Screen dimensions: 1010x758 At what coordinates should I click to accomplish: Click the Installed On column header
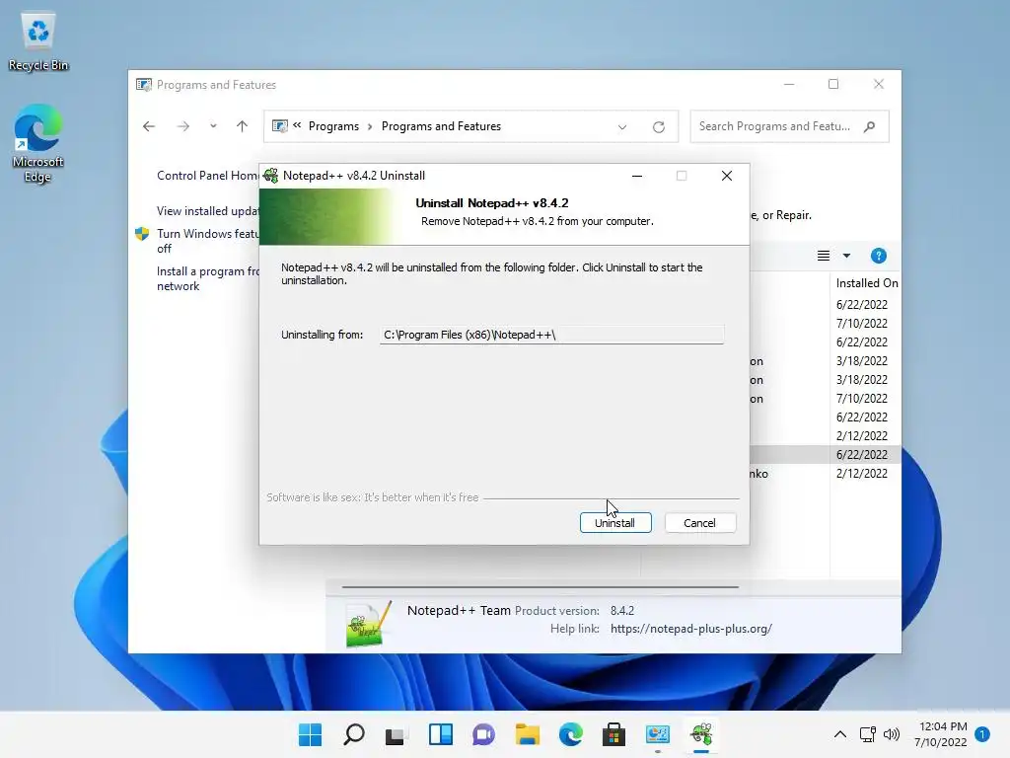866,283
